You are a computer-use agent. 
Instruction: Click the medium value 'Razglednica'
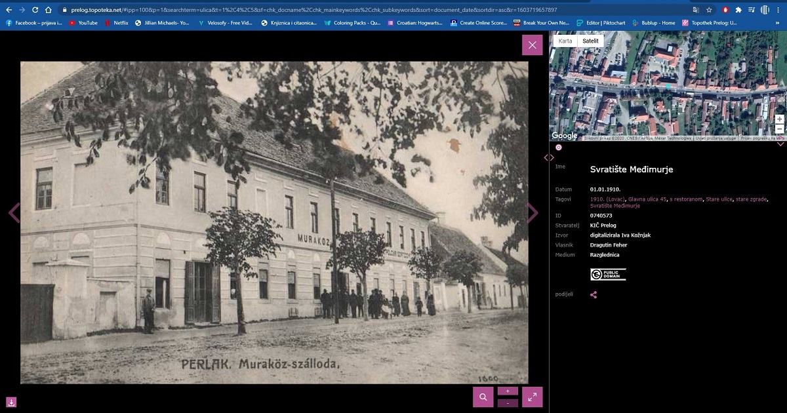(605, 255)
